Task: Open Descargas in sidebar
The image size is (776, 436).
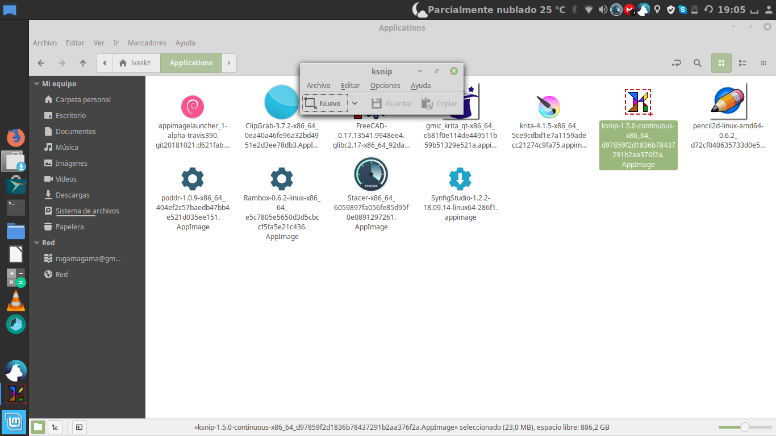Action: (x=72, y=195)
